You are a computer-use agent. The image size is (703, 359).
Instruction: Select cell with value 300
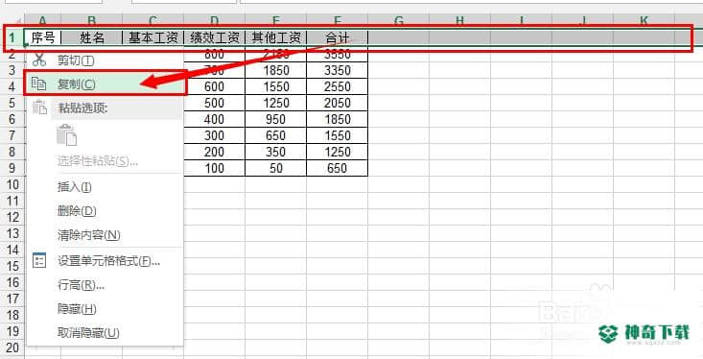[x=214, y=135]
